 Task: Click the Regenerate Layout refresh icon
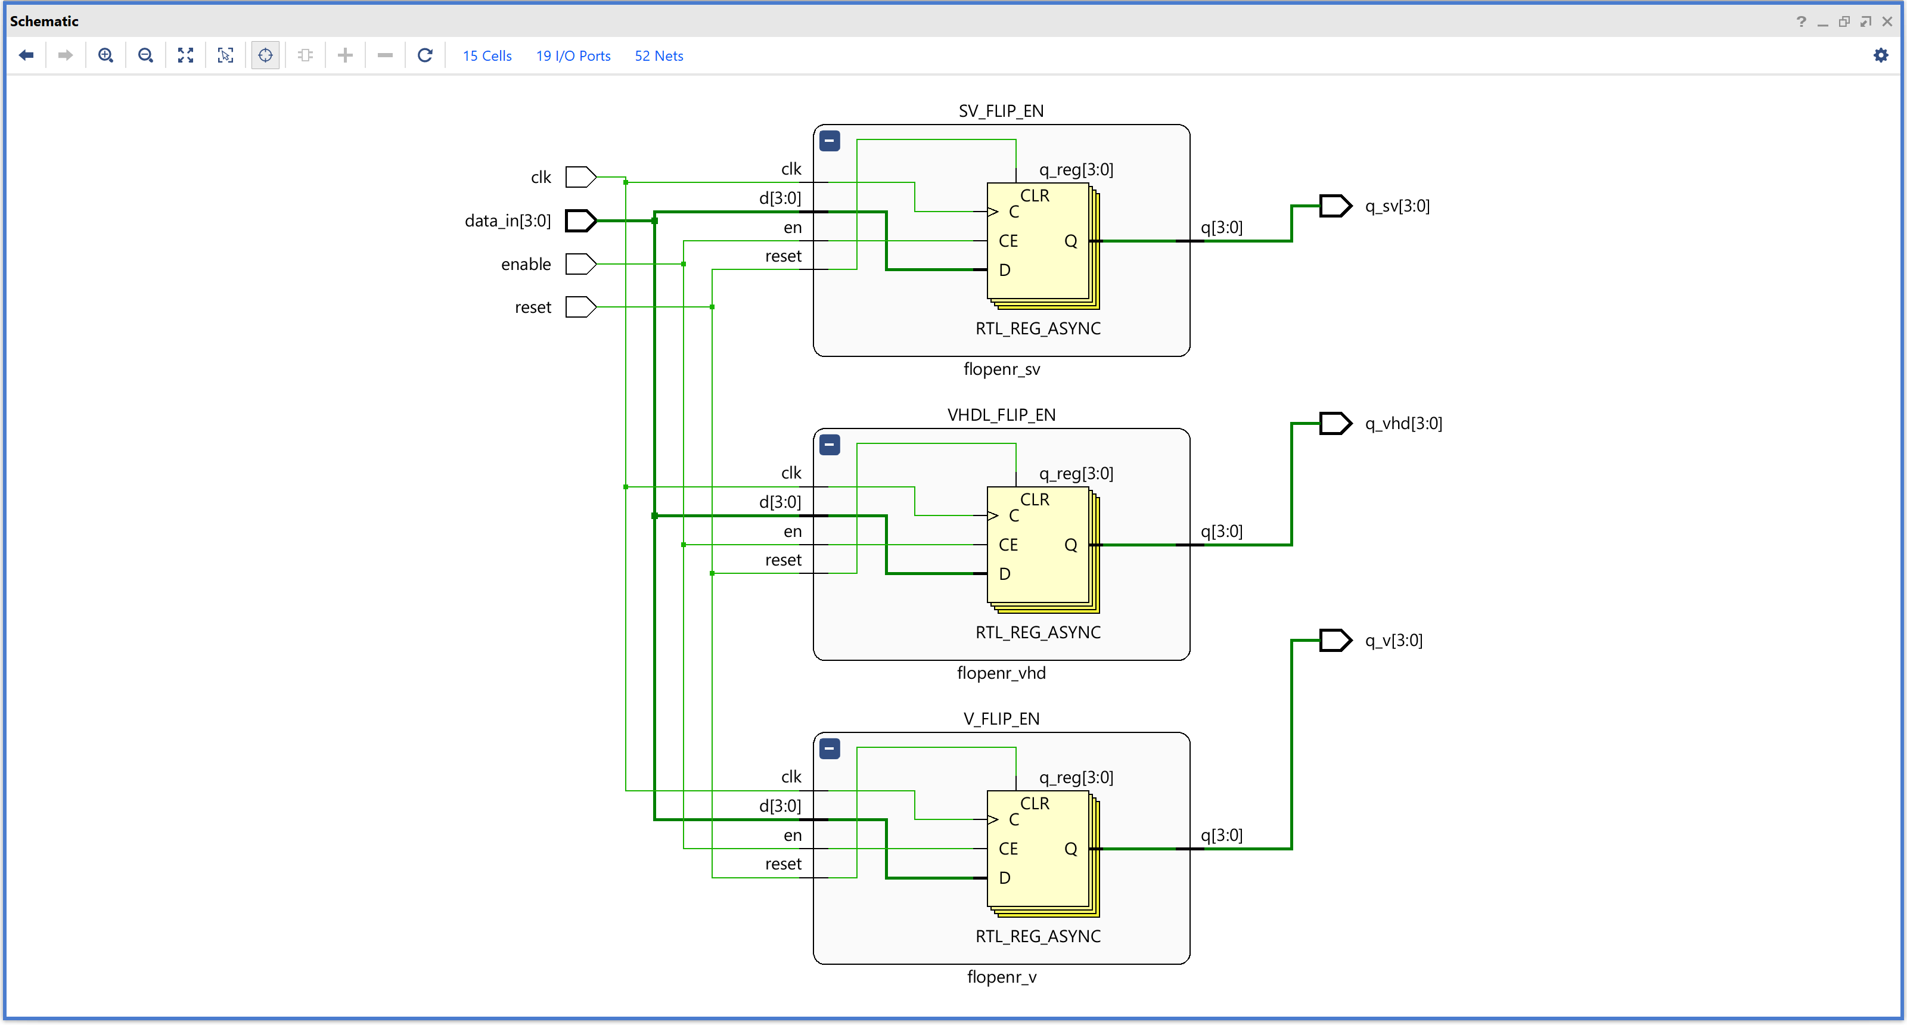(425, 55)
